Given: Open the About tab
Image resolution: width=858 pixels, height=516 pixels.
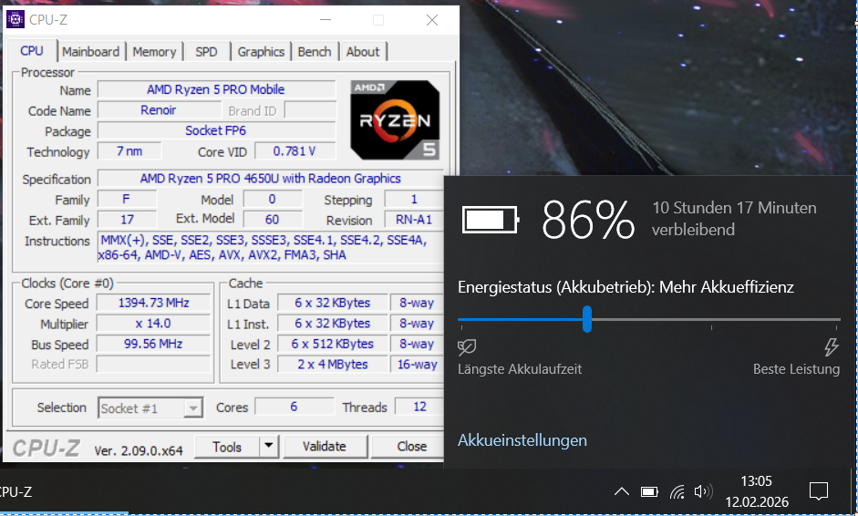Looking at the screenshot, I should [x=363, y=52].
